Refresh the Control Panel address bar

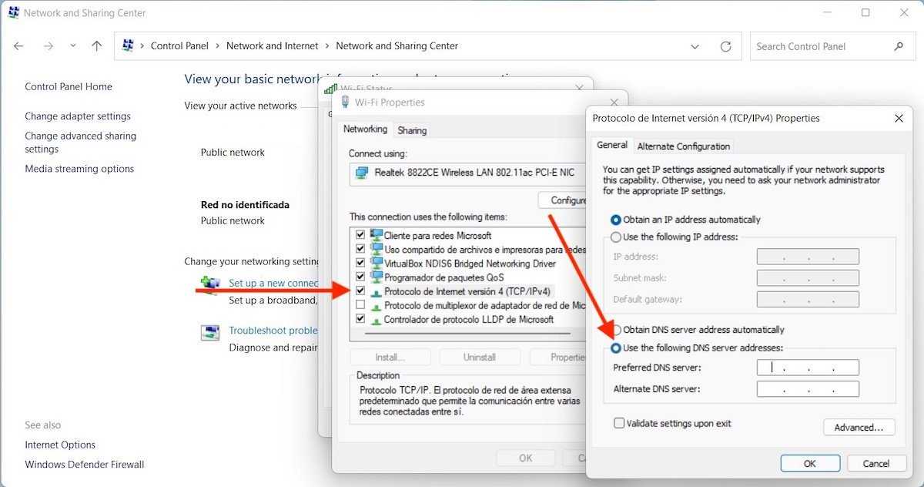tap(725, 46)
